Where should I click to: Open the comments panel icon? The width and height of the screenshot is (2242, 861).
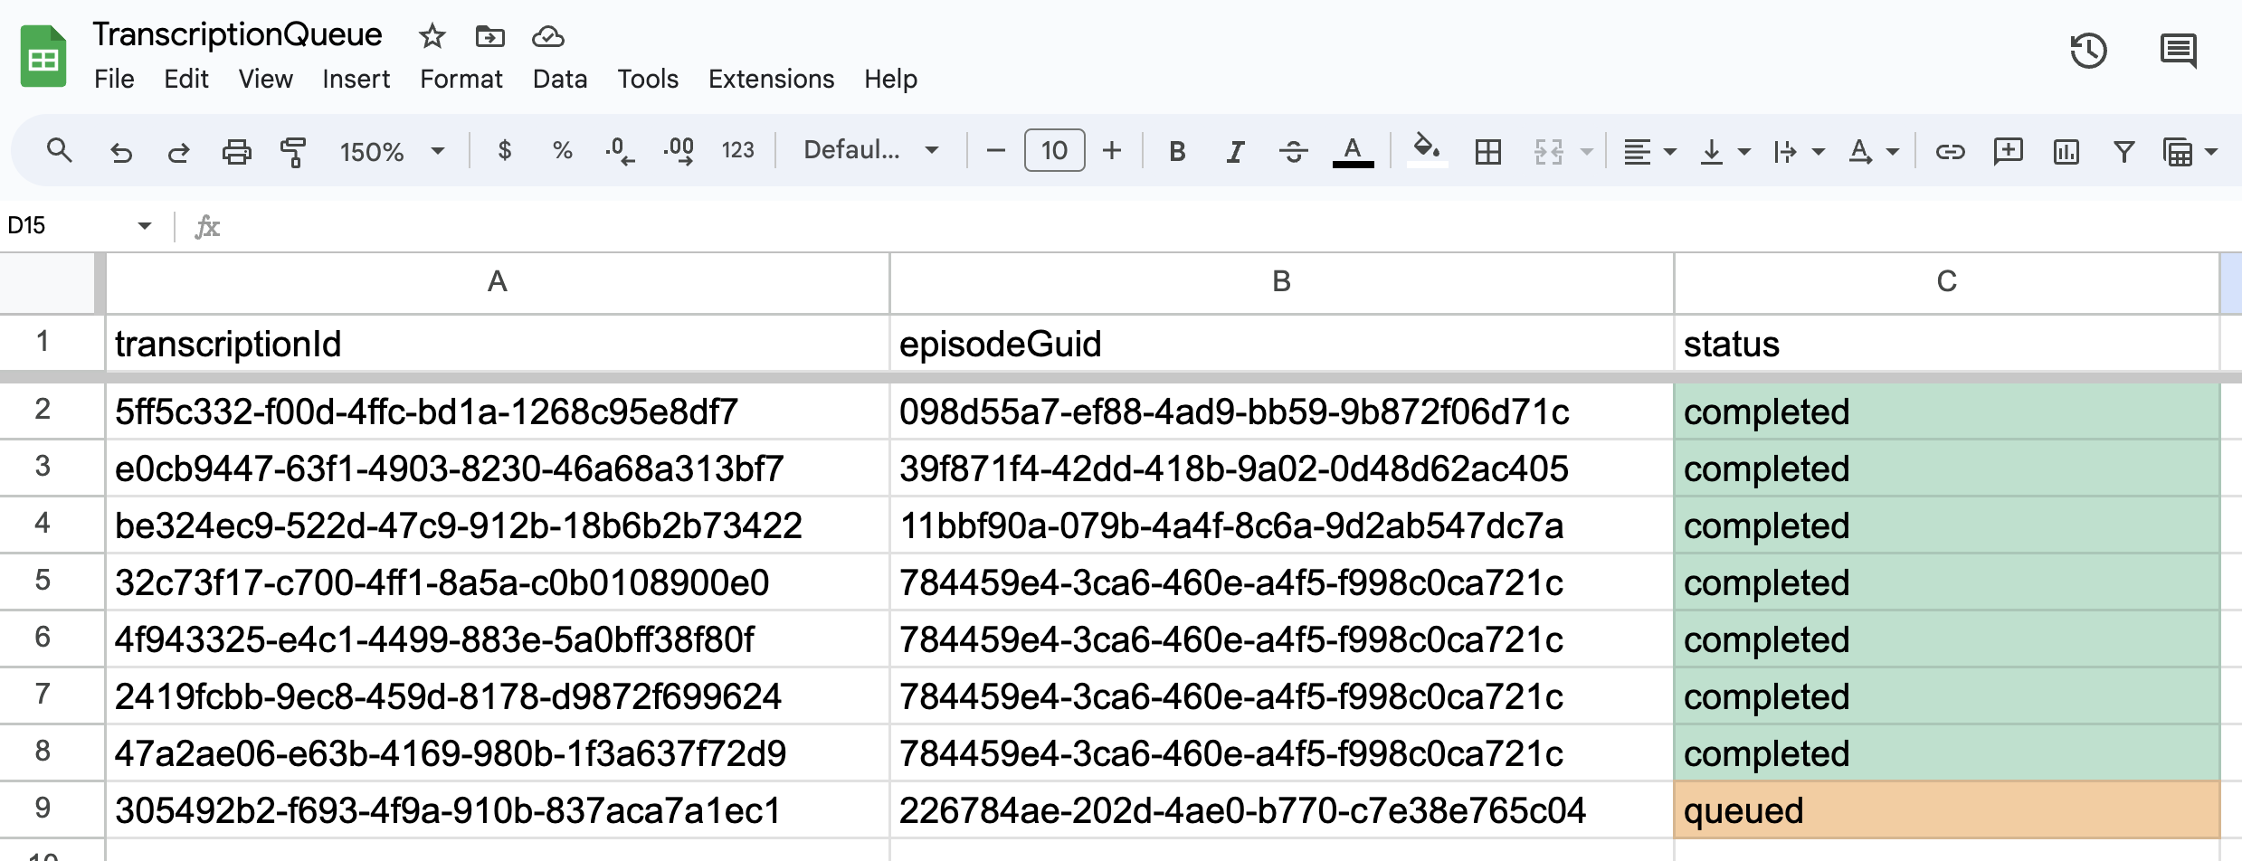(2177, 51)
